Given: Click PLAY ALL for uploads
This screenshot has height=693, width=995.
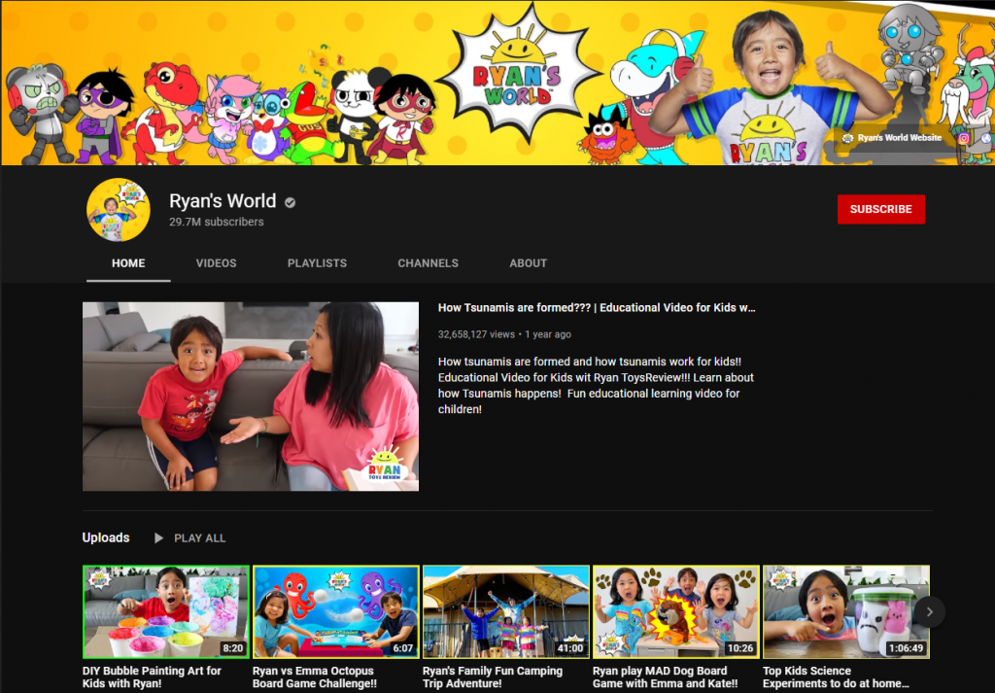Looking at the screenshot, I should pos(200,538).
